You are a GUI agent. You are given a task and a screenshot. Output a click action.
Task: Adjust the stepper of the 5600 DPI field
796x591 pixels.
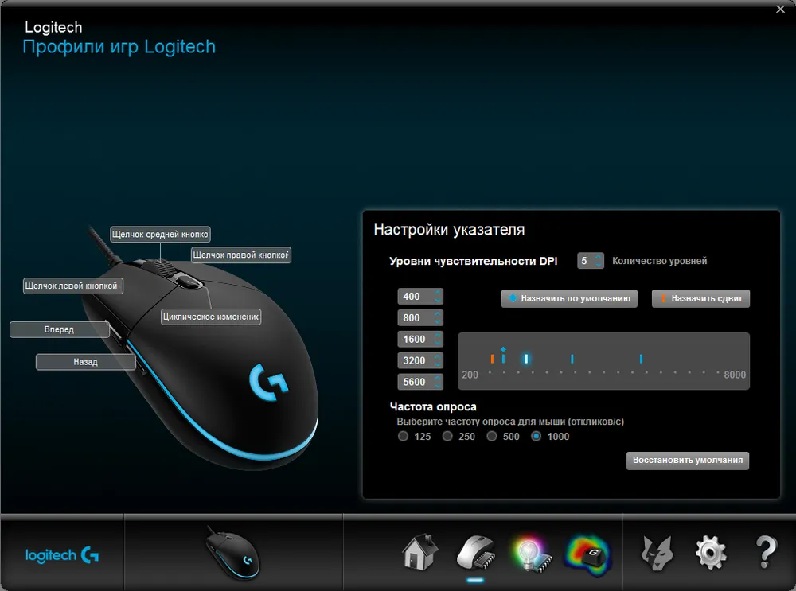438,382
